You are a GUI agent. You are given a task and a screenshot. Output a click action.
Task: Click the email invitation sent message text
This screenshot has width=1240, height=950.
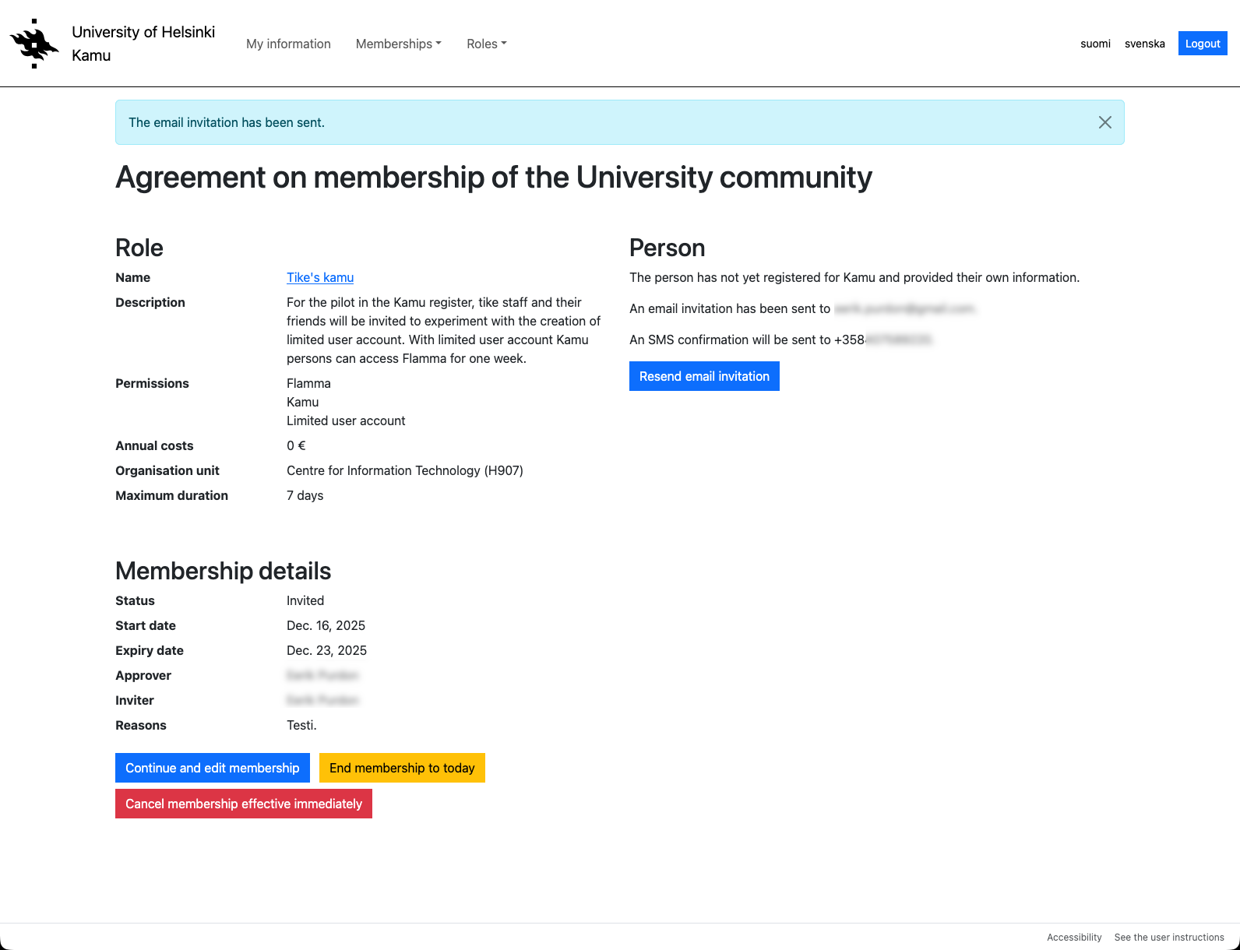(x=227, y=122)
